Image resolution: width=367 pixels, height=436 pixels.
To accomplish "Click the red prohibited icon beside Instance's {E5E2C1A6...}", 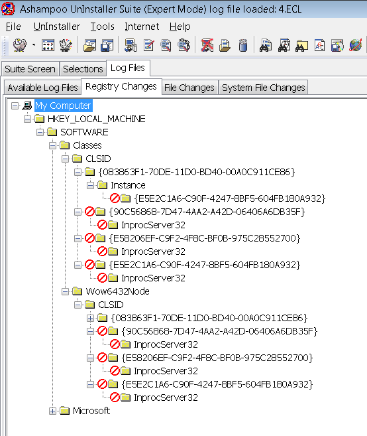I will (115, 198).
